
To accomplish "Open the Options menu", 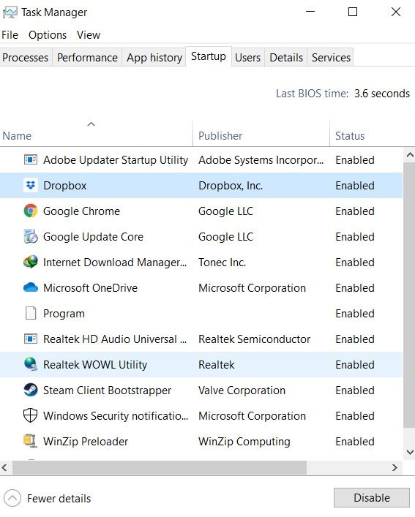I will pyautogui.click(x=48, y=35).
